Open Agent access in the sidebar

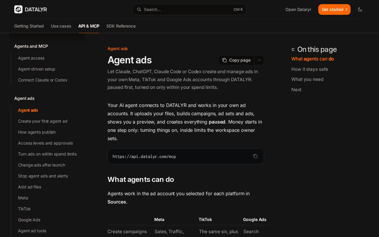31,58
